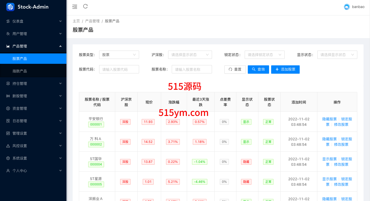This screenshot has height=201, width=370.
Task: Click the 系统设置 gear icon in sidebar
Action: [x=8, y=158]
